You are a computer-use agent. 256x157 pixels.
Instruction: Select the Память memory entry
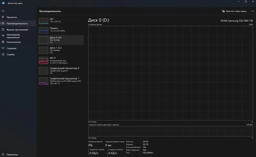pyautogui.click(x=60, y=30)
